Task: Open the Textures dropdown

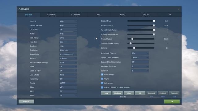Action: (x=68, y=21)
